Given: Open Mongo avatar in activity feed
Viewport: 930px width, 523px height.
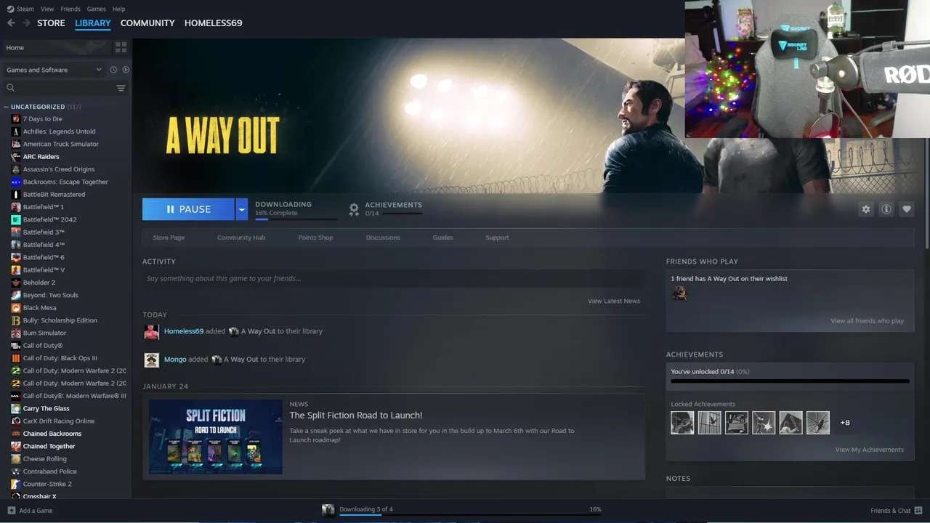Looking at the screenshot, I should click(x=151, y=360).
